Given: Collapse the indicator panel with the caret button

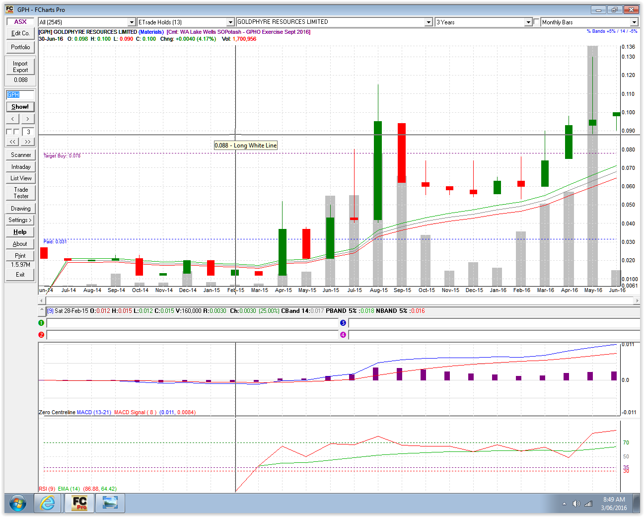Looking at the screenshot, I should pos(42,311).
